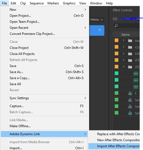The width and height of the screenshot is (143, 150).
Task: Select New After Effects Composition
Action: (x=114, y=140)
